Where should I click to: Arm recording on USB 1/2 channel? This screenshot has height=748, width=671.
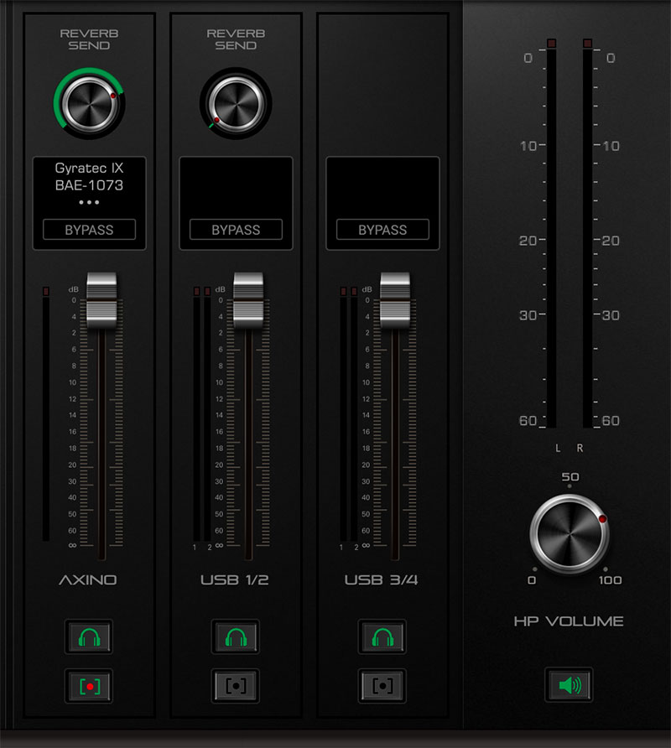(x=236, y=685)
